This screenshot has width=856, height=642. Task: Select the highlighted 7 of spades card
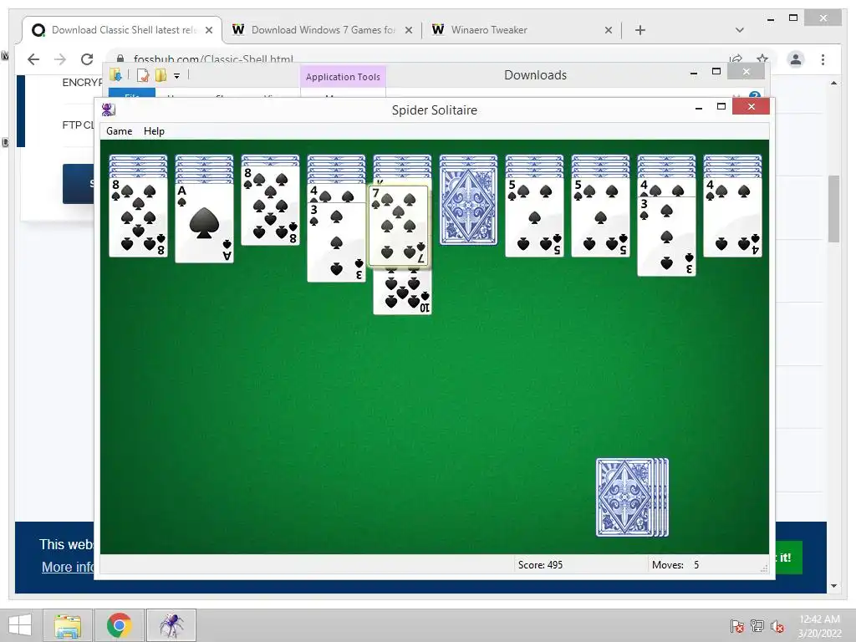[x=399, y=226]
